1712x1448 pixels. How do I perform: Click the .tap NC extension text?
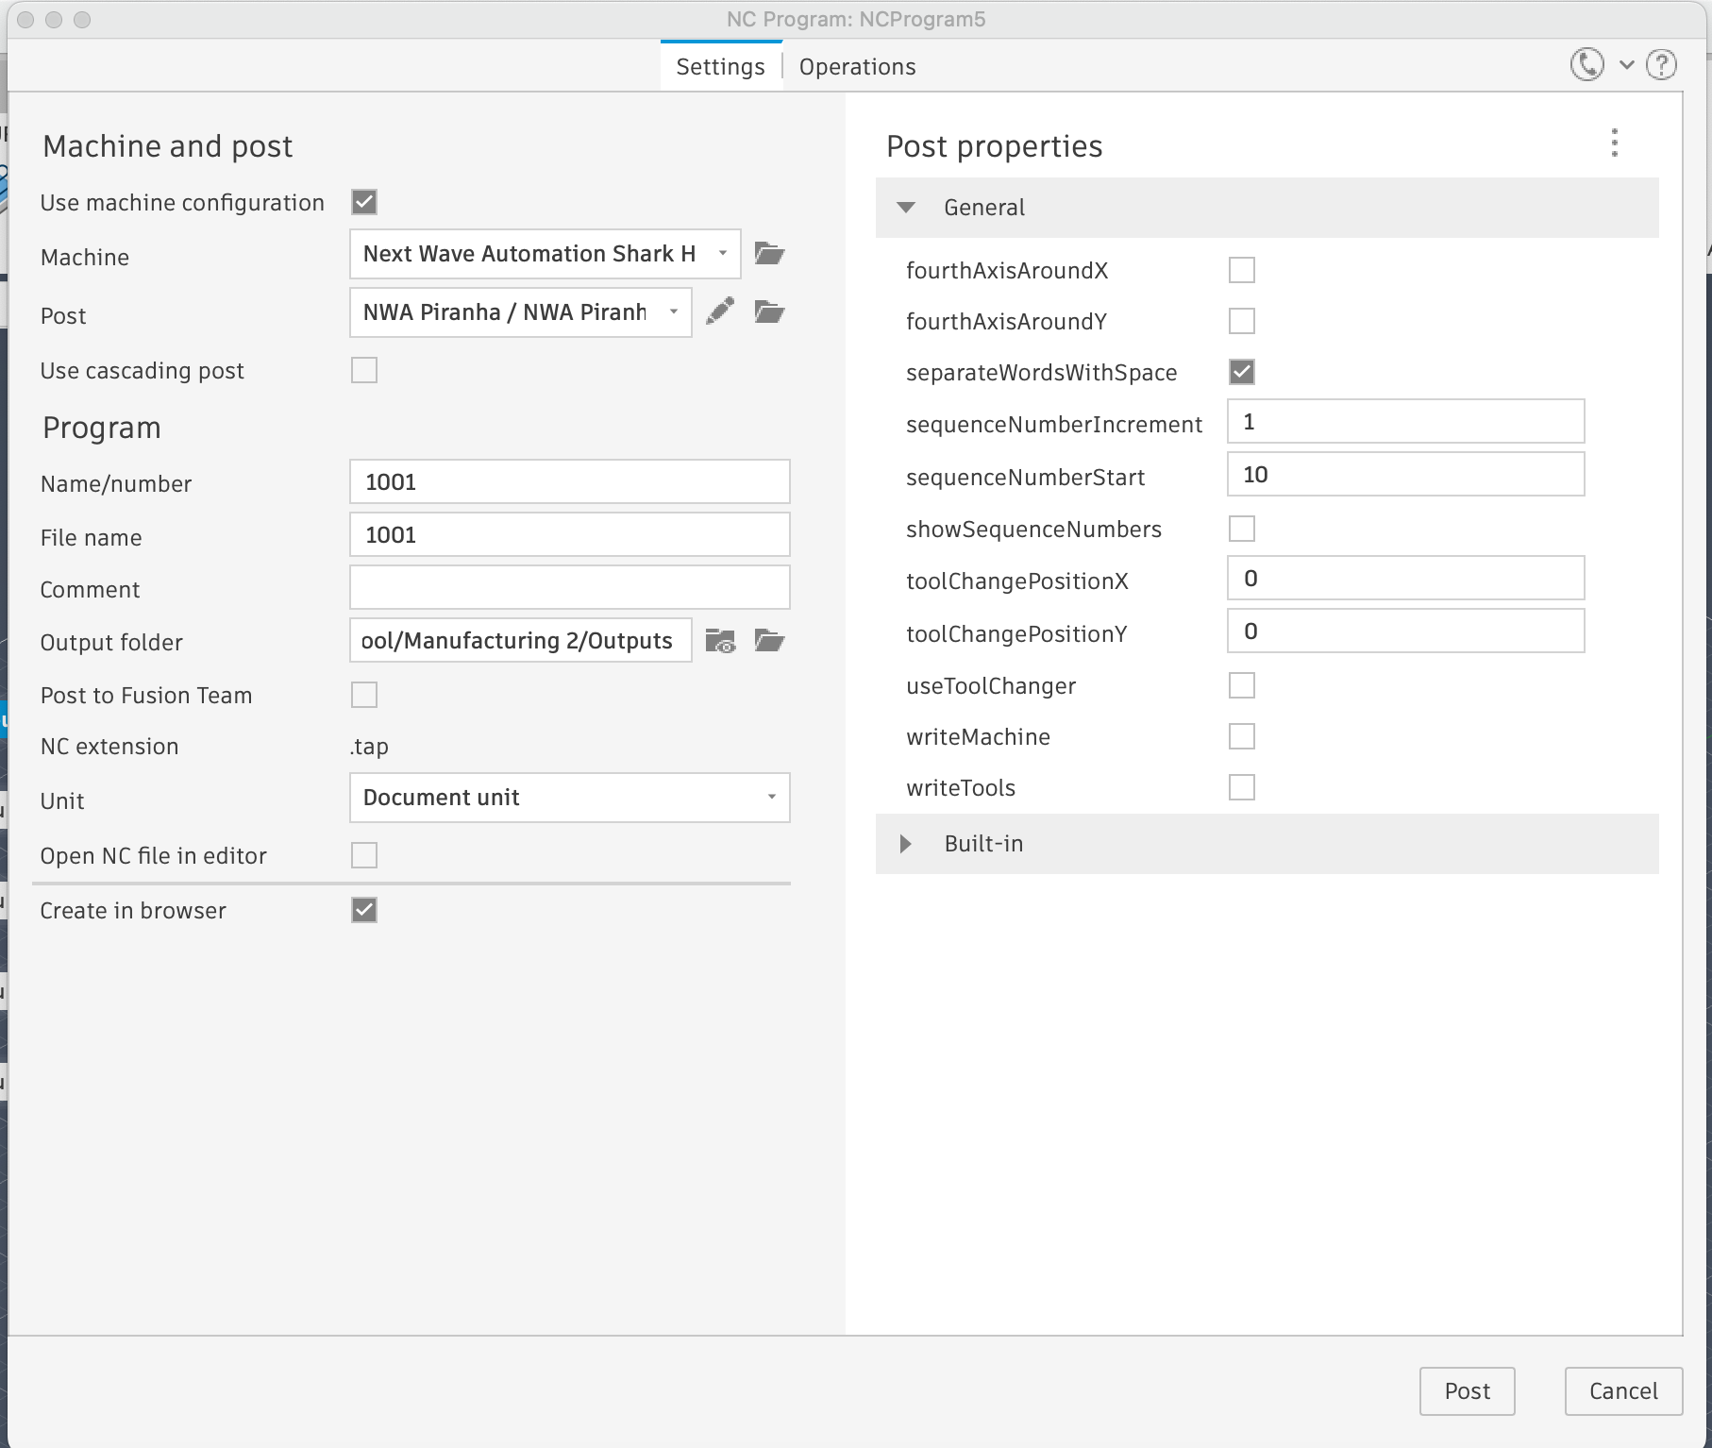click(369, 747)
